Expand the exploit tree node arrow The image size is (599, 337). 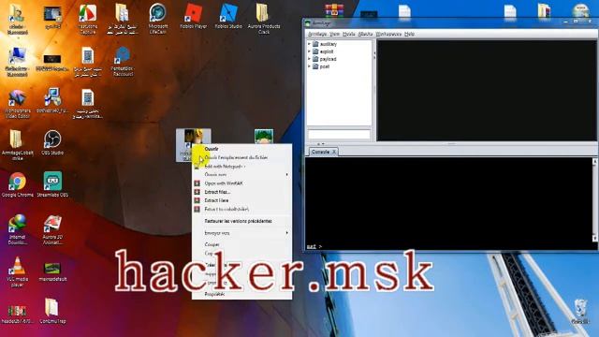pyautogui.click(x=310, y=51)
